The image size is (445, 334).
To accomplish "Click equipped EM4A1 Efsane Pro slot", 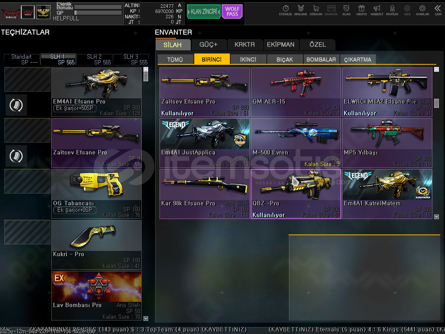I will [x=96, y=92].
